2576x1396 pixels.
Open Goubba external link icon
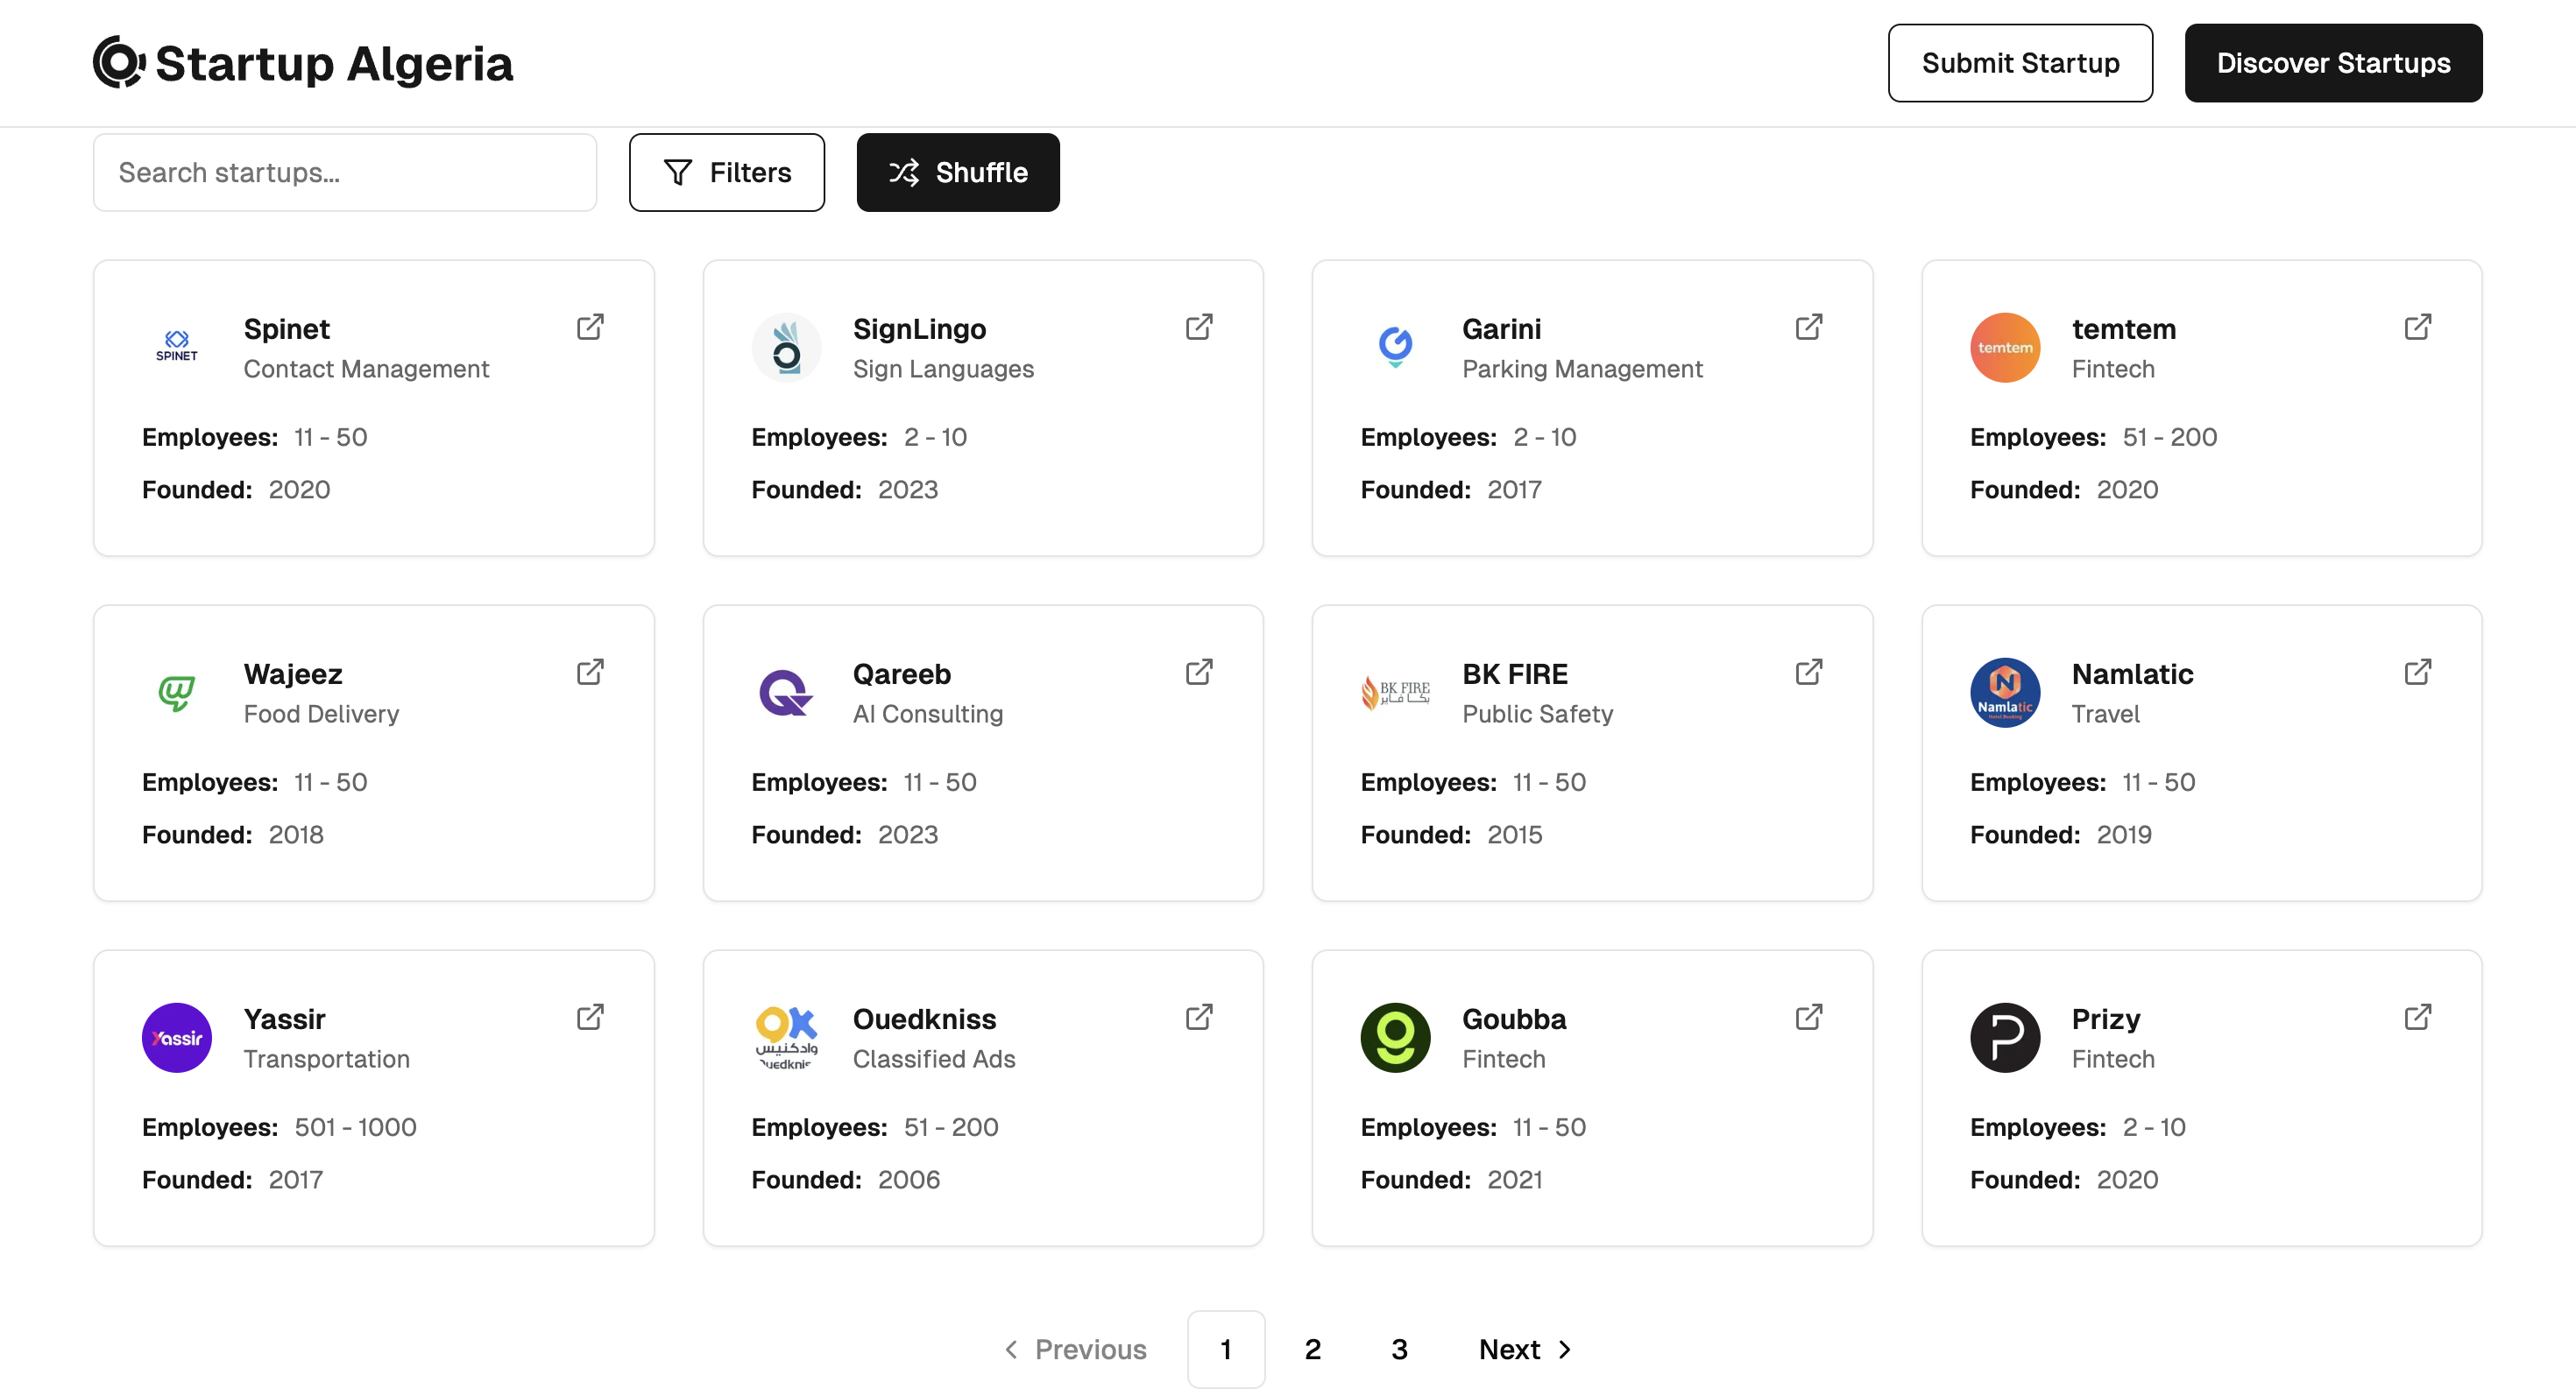coord(1808,1016)
